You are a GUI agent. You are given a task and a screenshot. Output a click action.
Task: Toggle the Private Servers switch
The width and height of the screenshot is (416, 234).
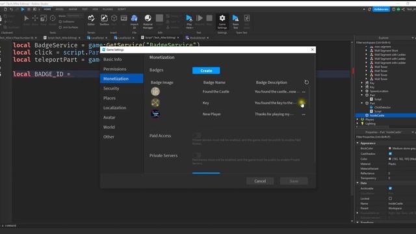pos(196,155)
